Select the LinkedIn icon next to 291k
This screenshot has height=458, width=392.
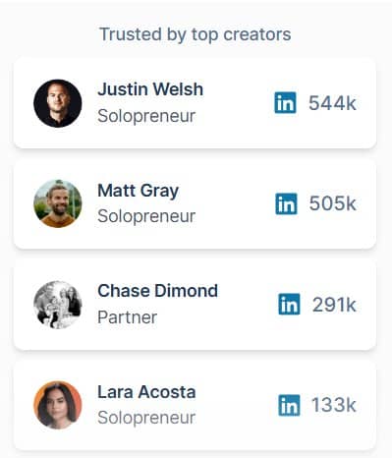click(x=289, y=305)
